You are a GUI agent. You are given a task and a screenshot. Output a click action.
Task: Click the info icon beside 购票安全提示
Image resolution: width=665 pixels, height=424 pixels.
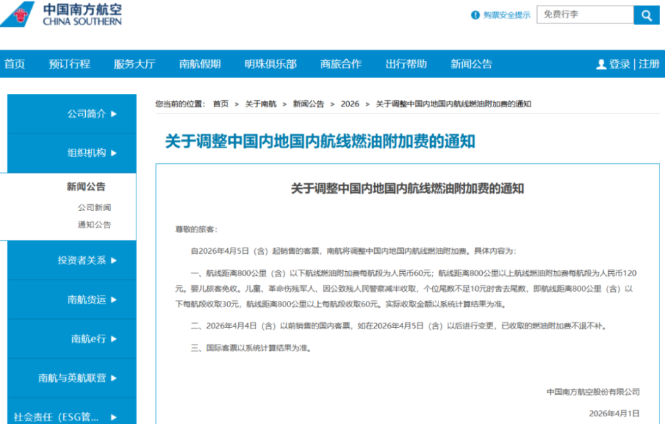coord(475,14)
